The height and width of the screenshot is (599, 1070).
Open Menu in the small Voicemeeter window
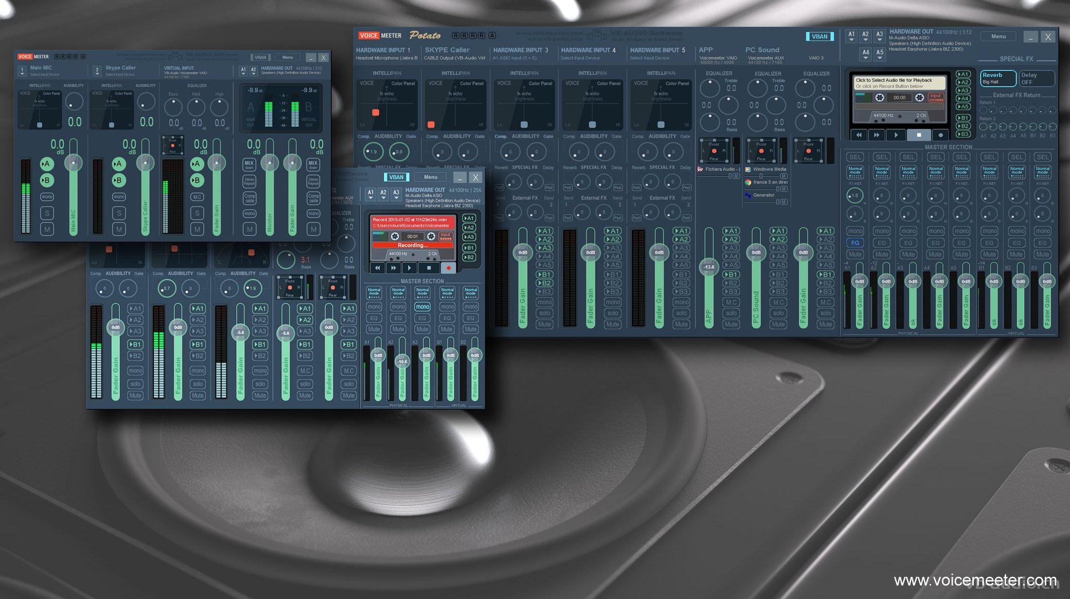pos(288,57)
